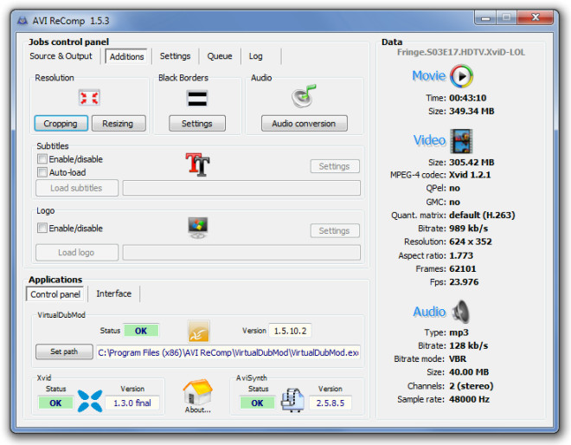The width and height of the screenshot is (571, 445).
Task: Click the Subtitles TT icon
Action: pyautogui.click(x=197, y=164)
